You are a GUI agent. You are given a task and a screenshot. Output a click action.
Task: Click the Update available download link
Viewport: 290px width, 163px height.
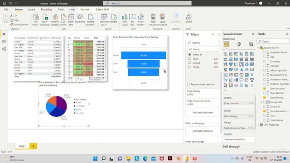tap(271, 152)
